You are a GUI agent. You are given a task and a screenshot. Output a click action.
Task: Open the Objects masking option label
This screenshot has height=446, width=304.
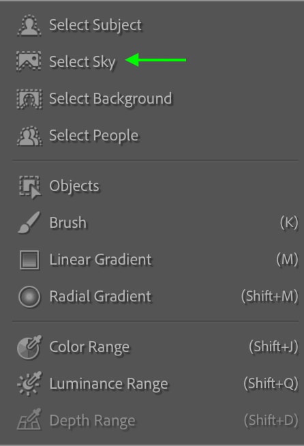tap(74, 186)
